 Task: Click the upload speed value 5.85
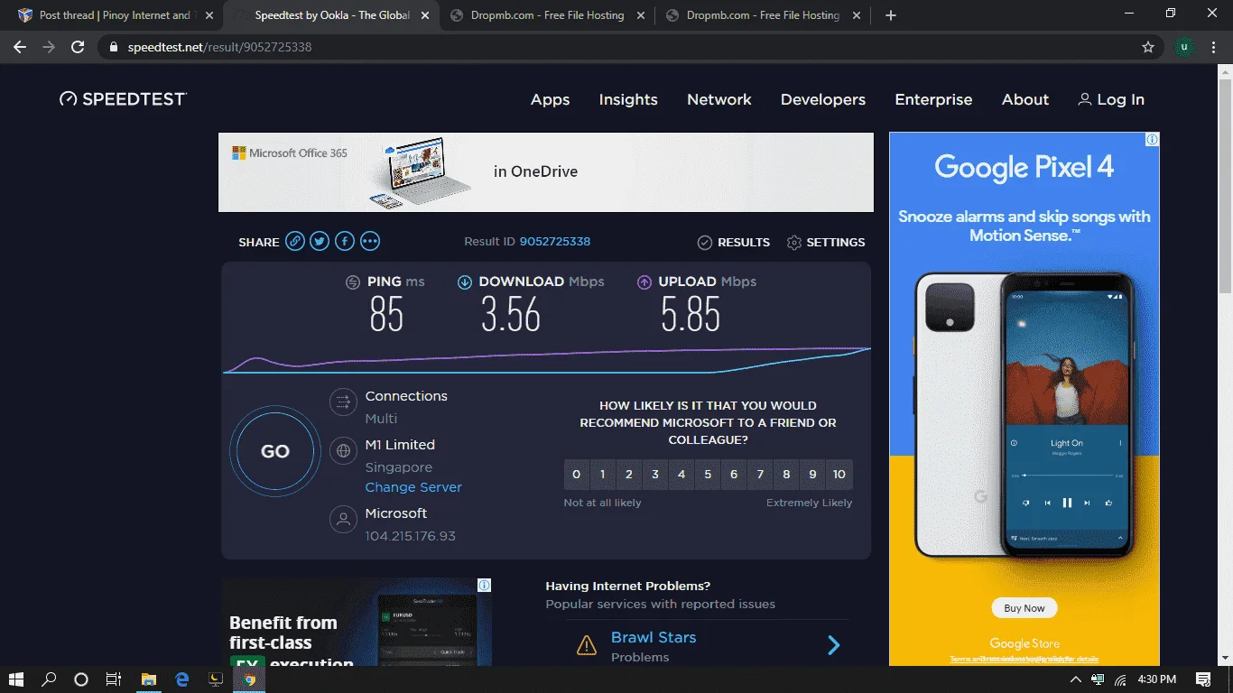pyautogui.click(x=691, y=314)
